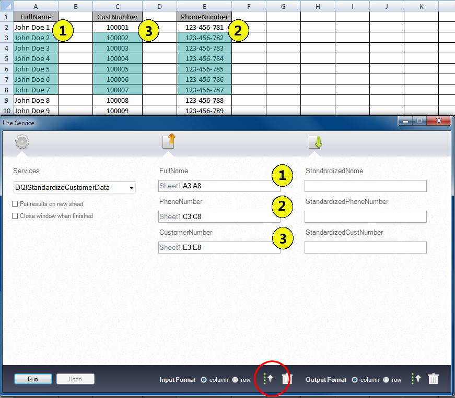Viewport: 455px width, 398px height.
Task: Select column G header
Action: click(283, 6)
